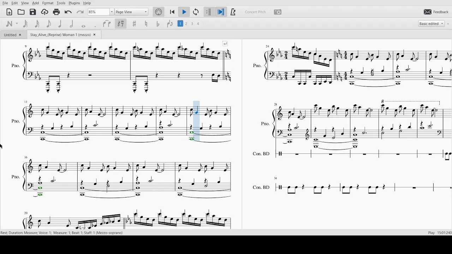This screenshot has height=254, width=452.
Task: Open the Plugins menu
Action: [74, 3]
